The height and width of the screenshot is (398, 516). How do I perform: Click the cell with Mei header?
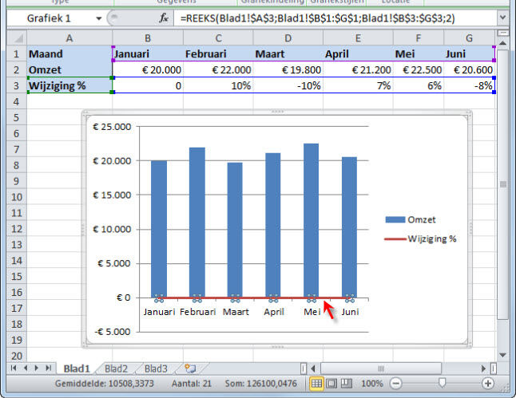(x=419, y=53)
